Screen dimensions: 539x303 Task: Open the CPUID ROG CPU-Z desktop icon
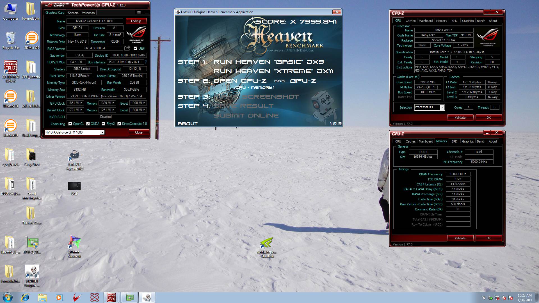click(11, 72)
